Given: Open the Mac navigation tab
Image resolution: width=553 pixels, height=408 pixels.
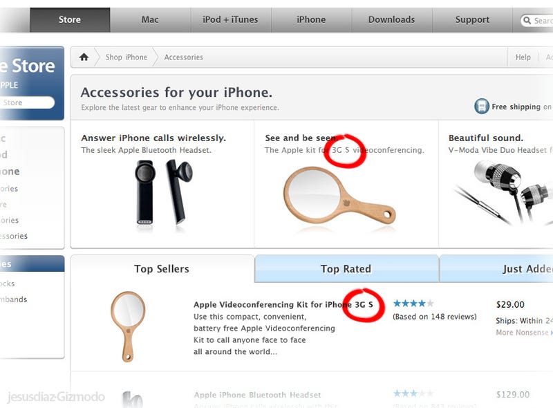Looking at the screenshot, I should pyautogui.click(x=150, y=20).
